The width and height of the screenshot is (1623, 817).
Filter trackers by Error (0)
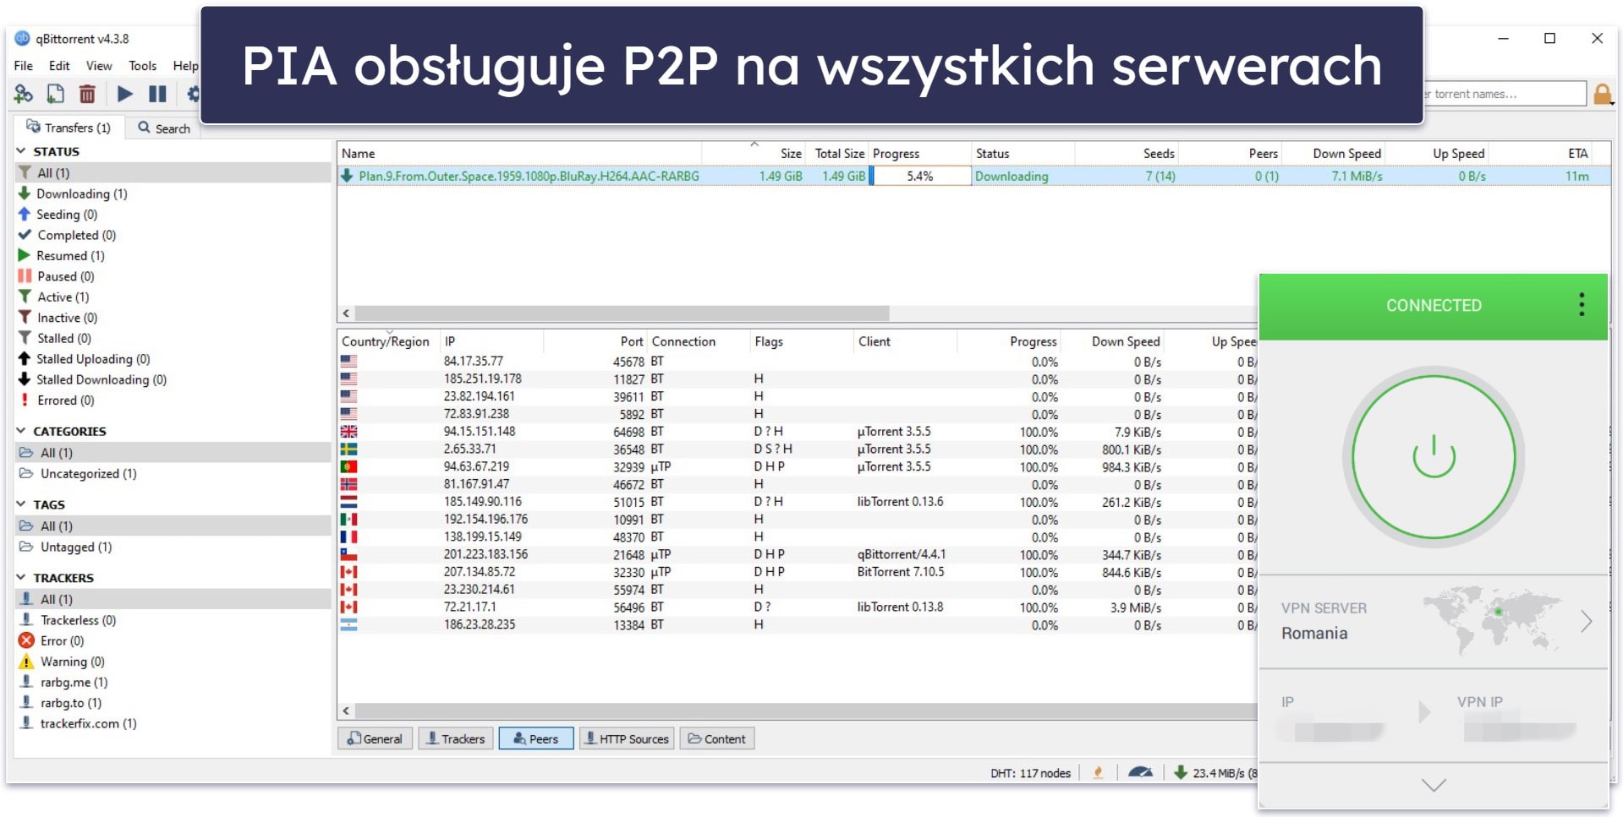click(x=62, y=640)
